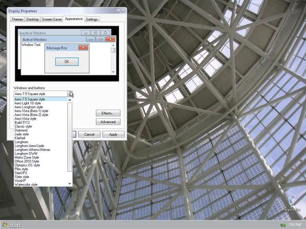The height and width of the screenshot is (229, 306).
Task: Click the Inactive Window title bar preview
Action: tap(65, 33)
